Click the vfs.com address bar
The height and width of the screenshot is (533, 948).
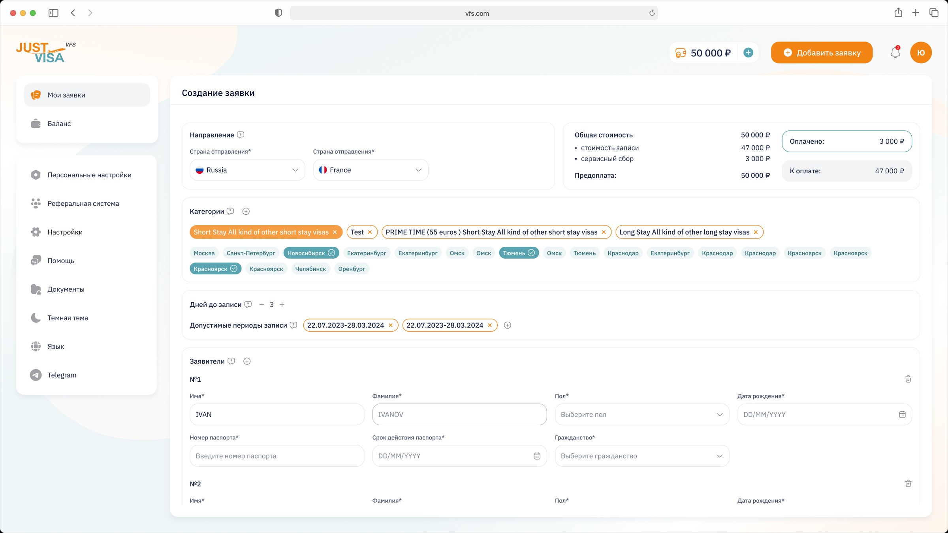pyautogui.click(x=474, y=13)
